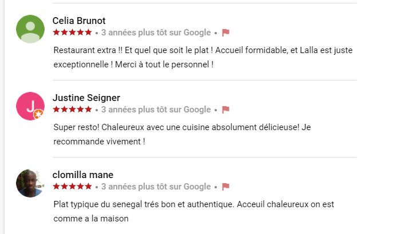
Task: Open clomilla mane's profile photo
Action: tap(30, 183)
